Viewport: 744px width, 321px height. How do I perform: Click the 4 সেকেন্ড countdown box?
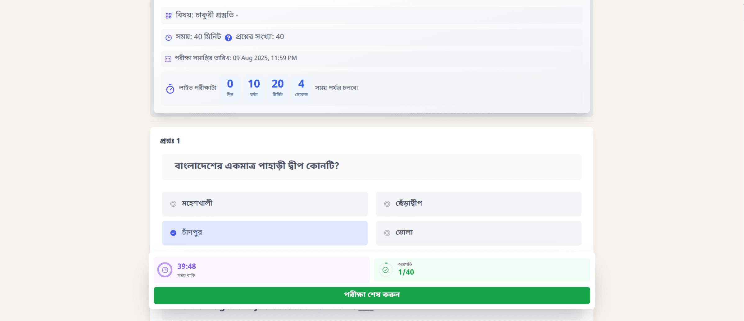click(x=301, y=88)
